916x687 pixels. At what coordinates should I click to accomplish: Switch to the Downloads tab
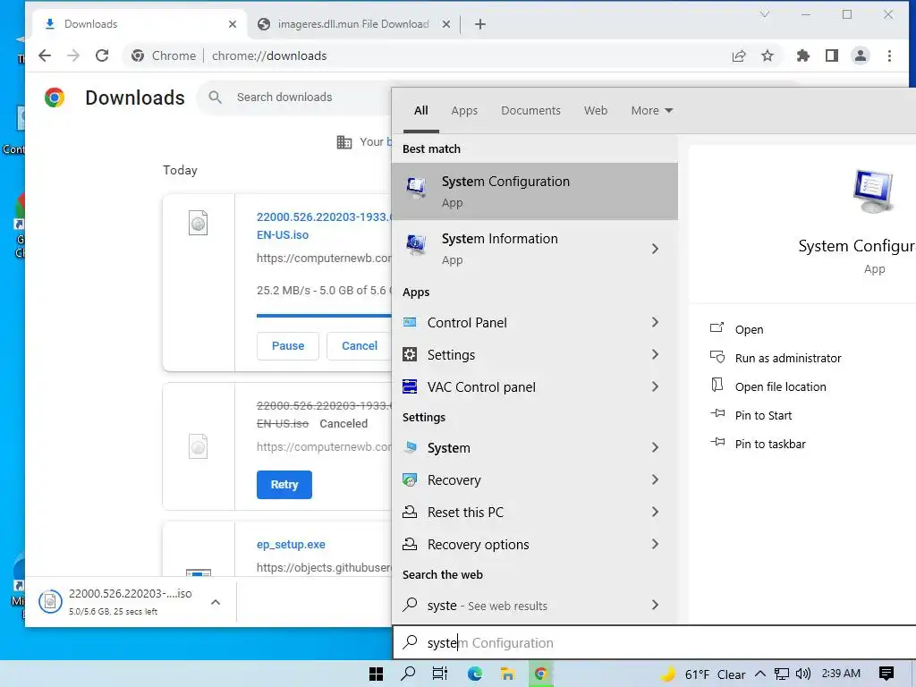click(x=140, y=24)
